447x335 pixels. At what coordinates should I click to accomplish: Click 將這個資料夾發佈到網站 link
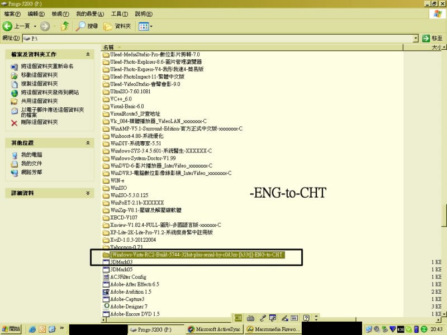[x=50, y=92]
